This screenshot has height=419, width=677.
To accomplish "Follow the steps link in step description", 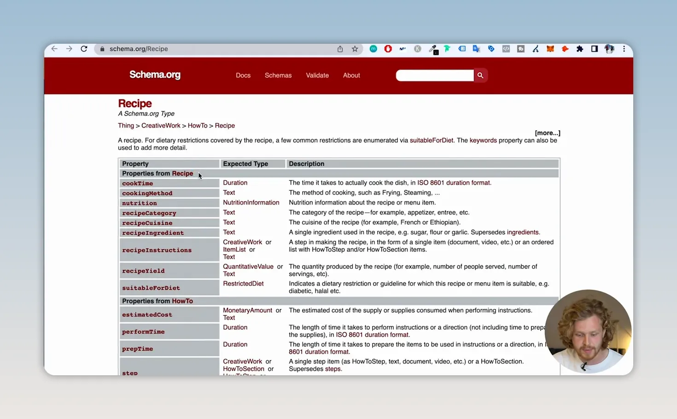I will [333, 369].
